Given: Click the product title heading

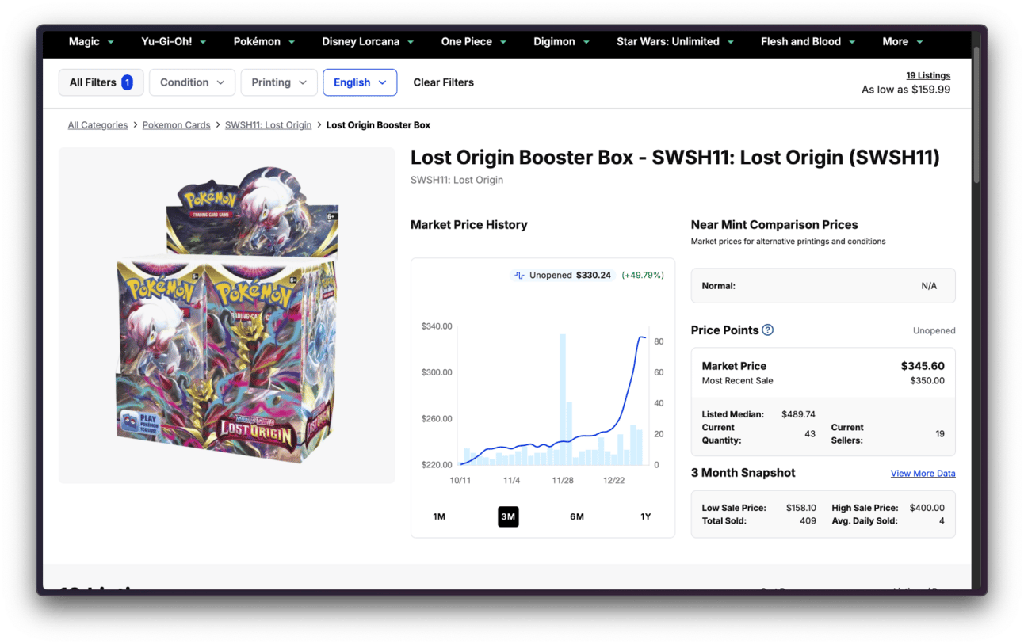Looking at the screenshot, I should point(675,158).
